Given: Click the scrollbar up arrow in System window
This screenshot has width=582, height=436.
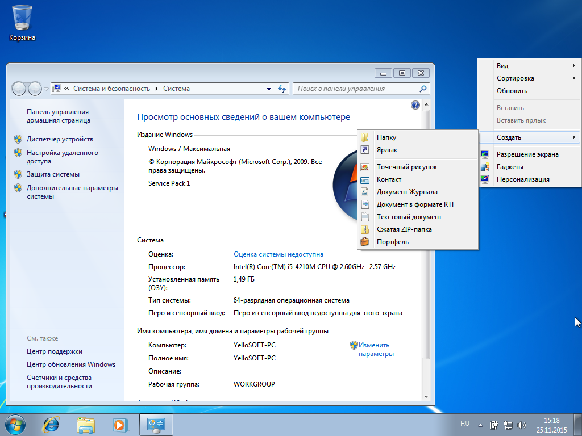Looking at the screenshot, I should pyautogui.click(x=426, y=104).
